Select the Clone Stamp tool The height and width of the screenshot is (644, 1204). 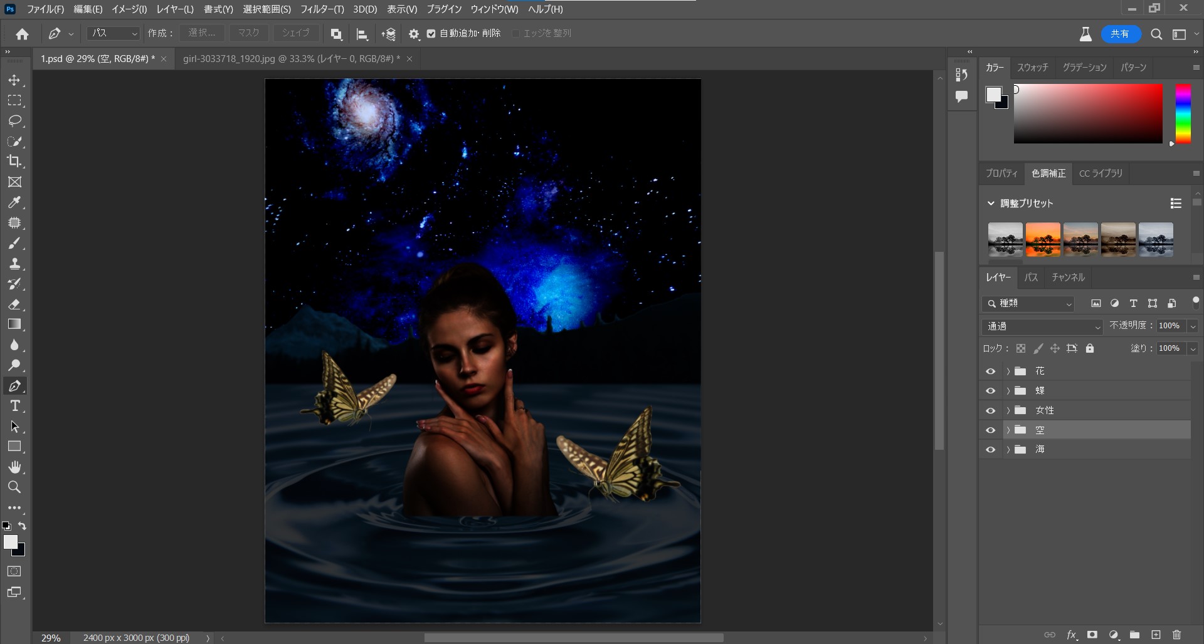[x=14, y=263]
